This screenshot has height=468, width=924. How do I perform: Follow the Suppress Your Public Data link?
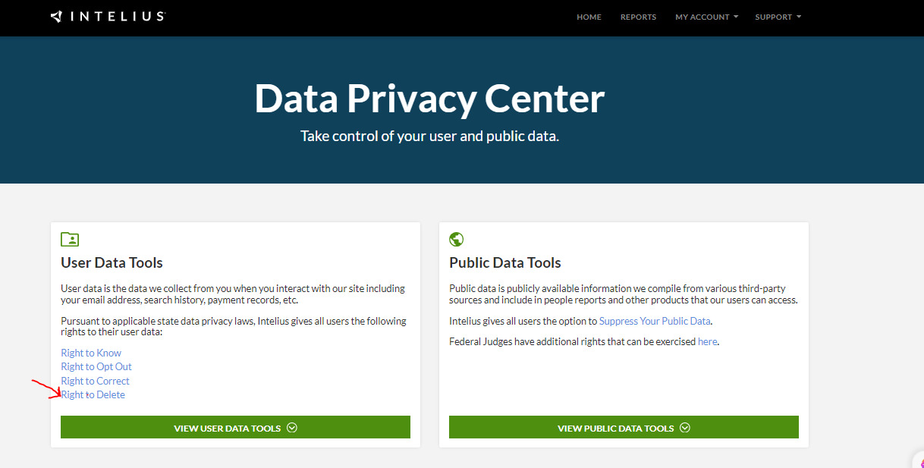pyautogui.click(x=655, y=321)
